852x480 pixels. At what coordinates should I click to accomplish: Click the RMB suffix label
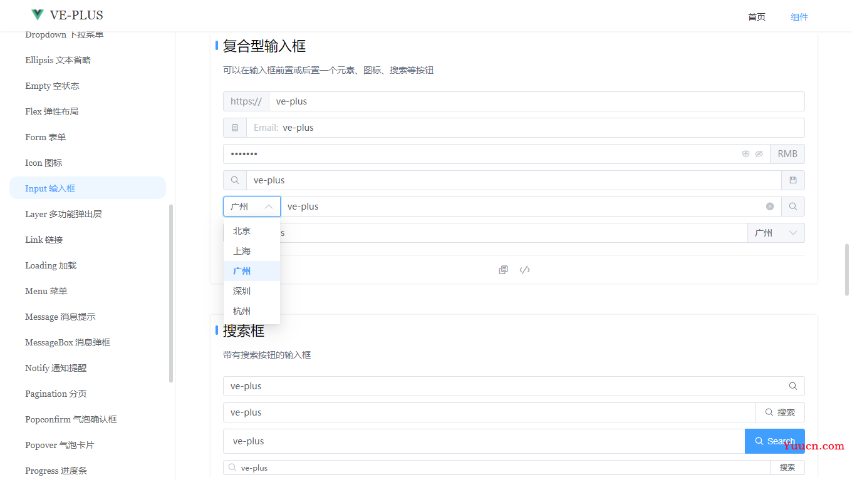[787, 154]
